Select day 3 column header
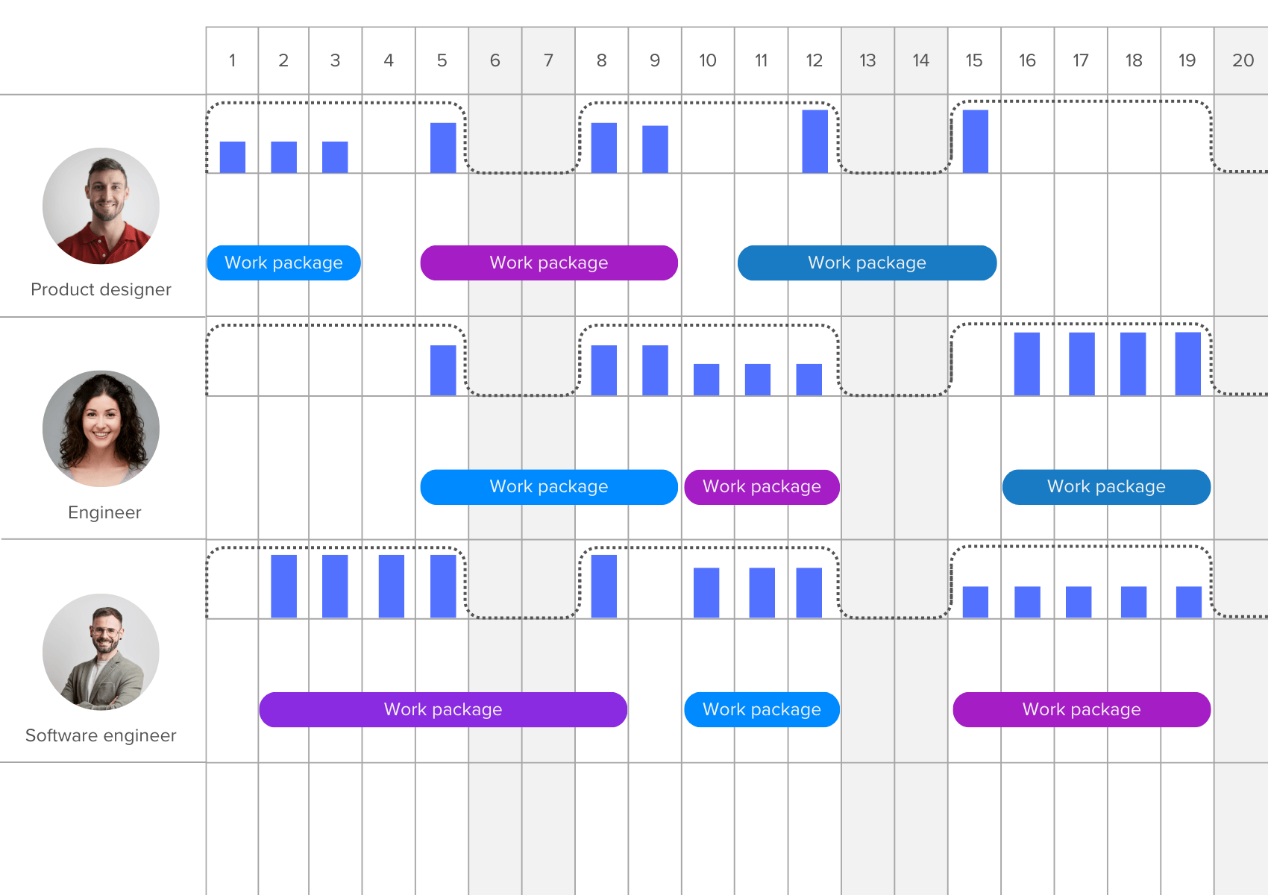The height and width of the screenshot is (895, 1268). pos(335,60)
